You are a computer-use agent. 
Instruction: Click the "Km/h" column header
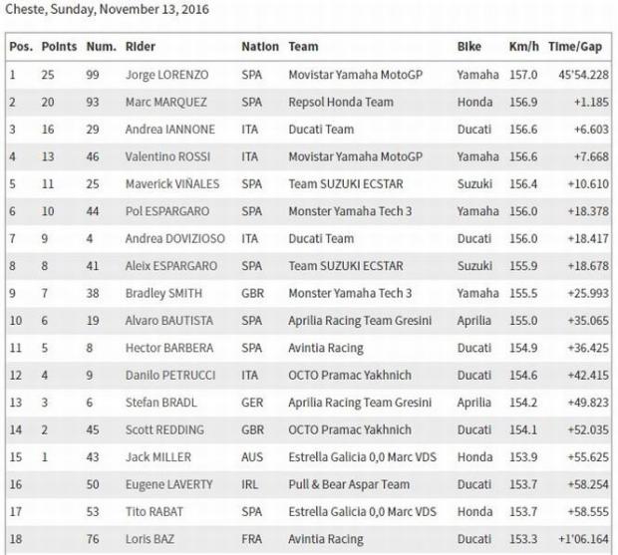tap(522, 47)
